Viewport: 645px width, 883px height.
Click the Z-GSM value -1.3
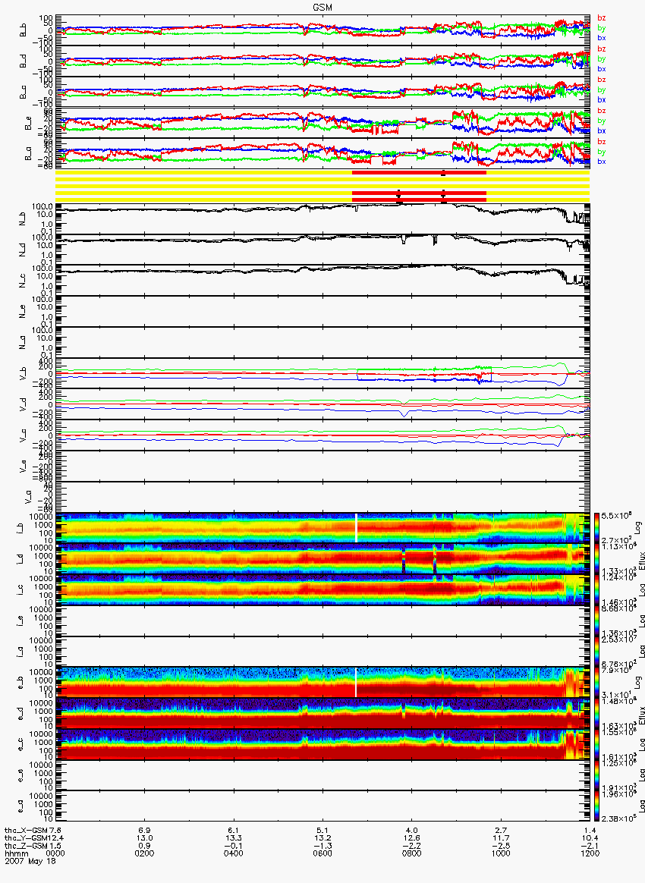pyautogui.click(x=322, y=846)
